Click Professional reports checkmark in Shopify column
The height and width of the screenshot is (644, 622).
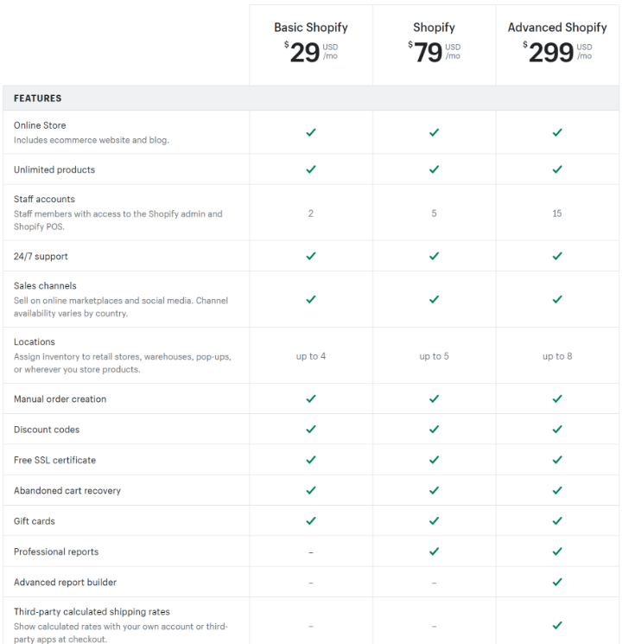point(434,552)
